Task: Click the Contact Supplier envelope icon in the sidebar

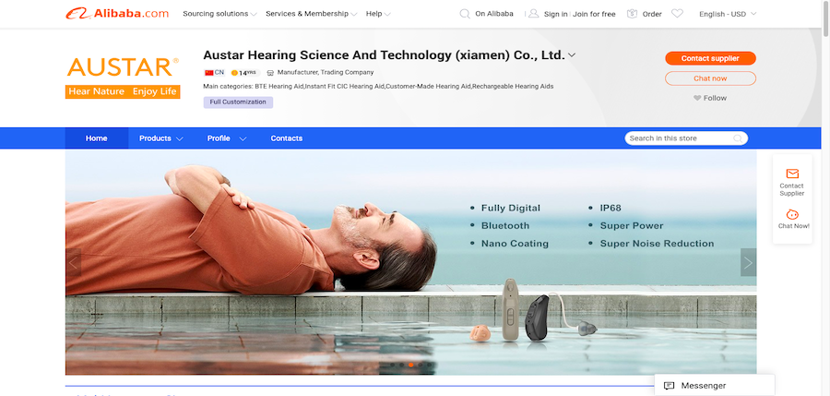Action: [792, 174]
